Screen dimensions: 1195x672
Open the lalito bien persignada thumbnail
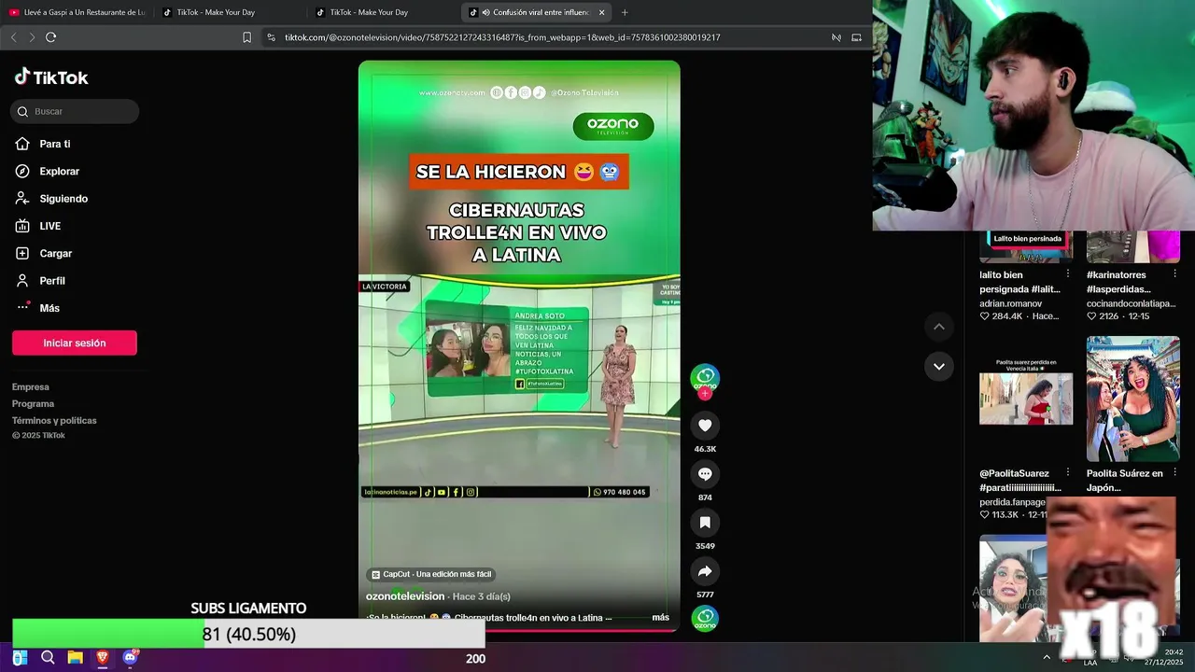1026,247
